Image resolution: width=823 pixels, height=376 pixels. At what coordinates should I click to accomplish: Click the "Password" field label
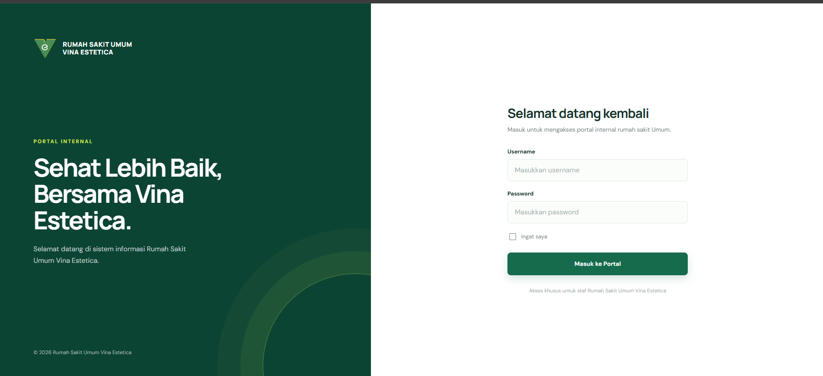click(x=520, y=194)
